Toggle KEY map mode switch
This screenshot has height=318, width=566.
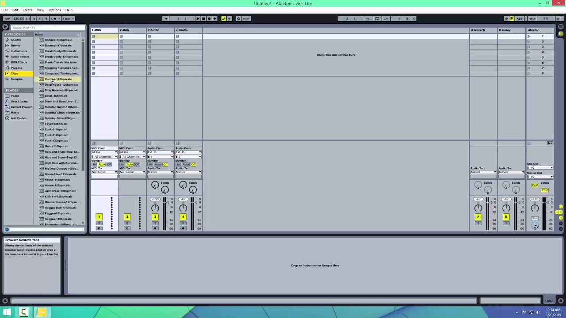(520, 19)
